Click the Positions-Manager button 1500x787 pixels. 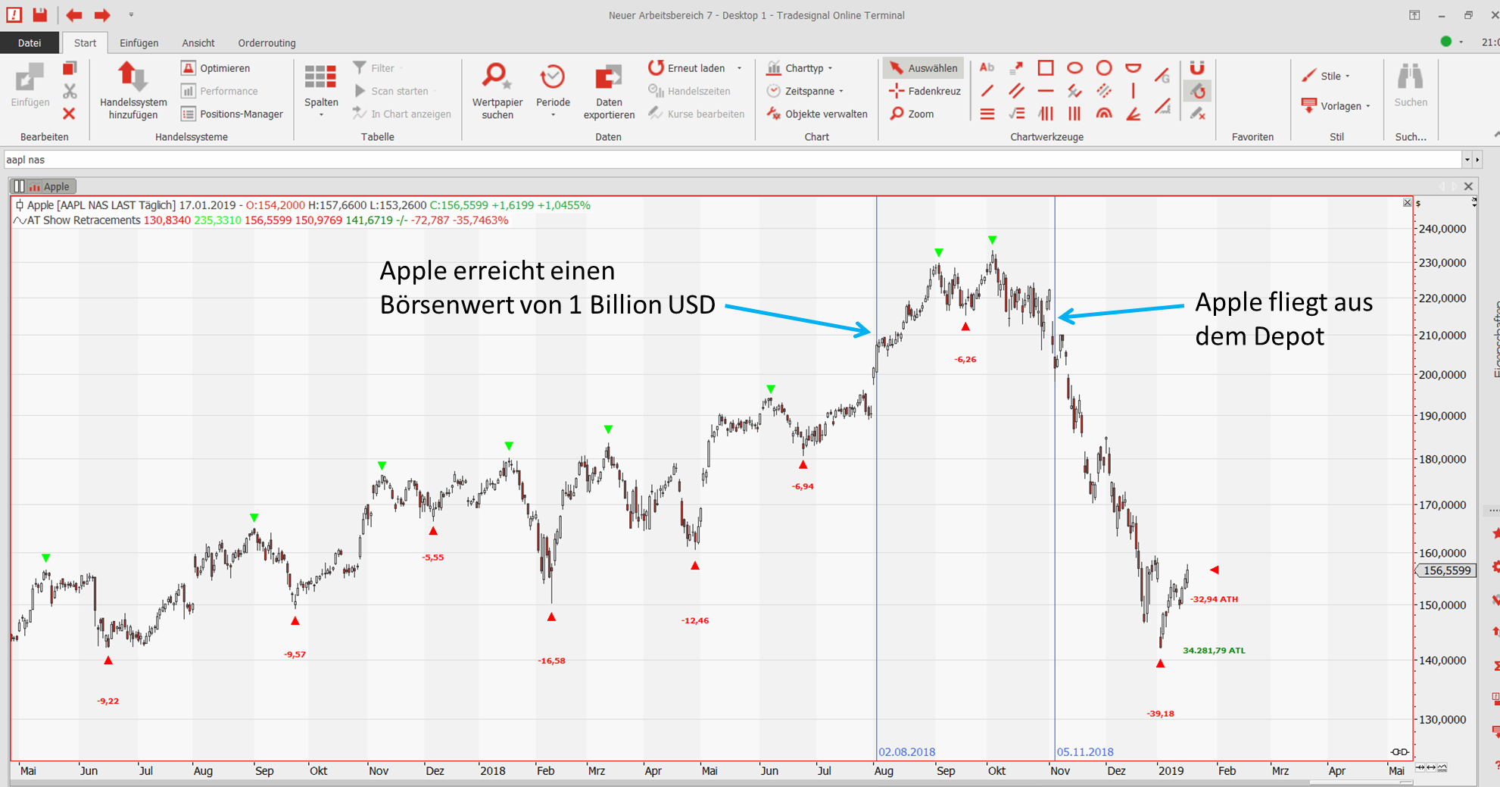point(232,114)
